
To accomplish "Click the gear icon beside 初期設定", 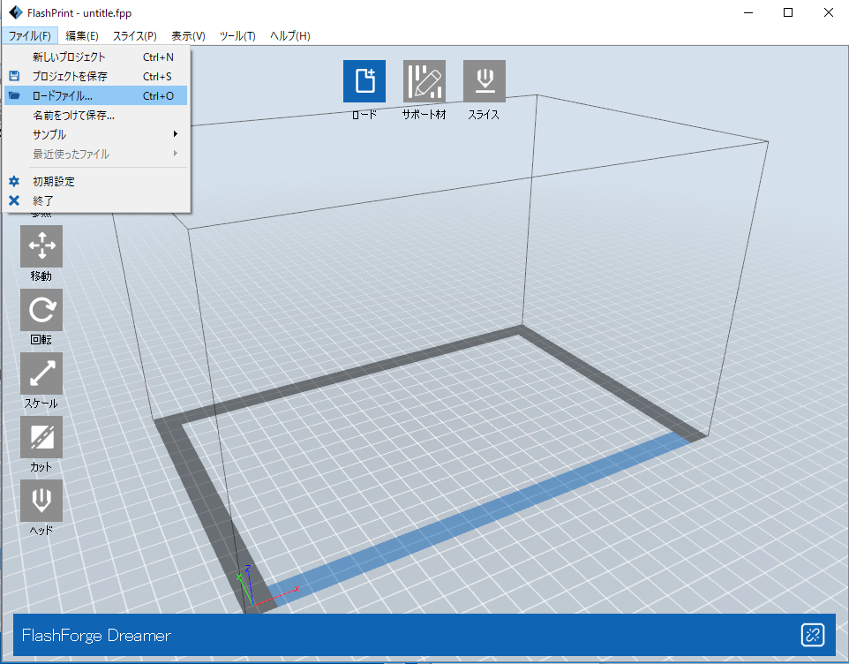I will pyautogui.click(x=15, y=181).
